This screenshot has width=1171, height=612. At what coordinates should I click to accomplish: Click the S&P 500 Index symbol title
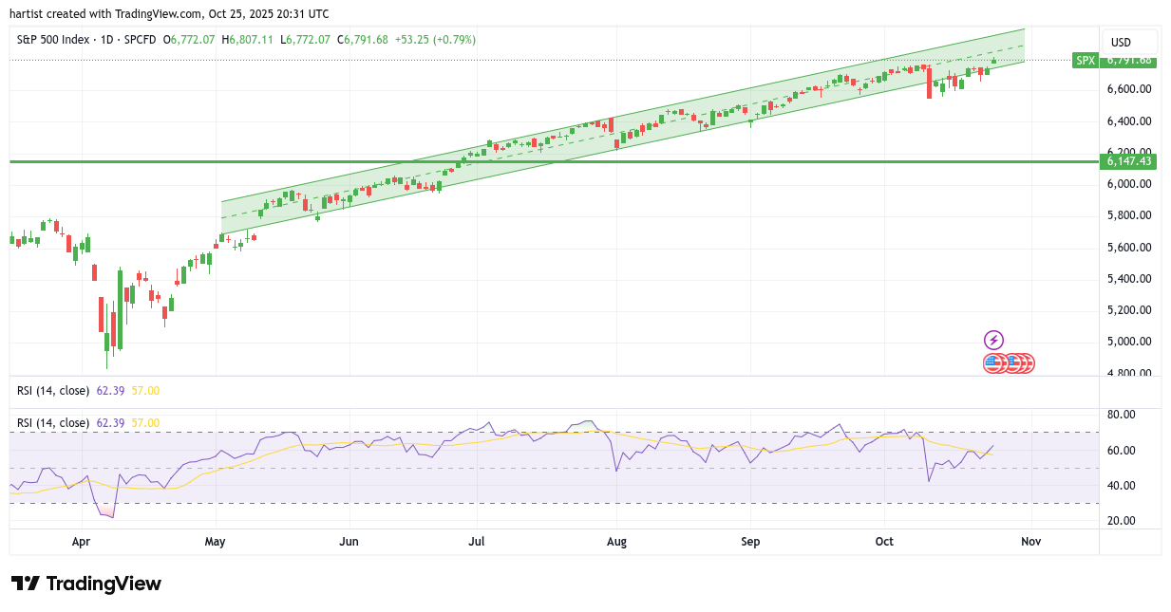55,40
